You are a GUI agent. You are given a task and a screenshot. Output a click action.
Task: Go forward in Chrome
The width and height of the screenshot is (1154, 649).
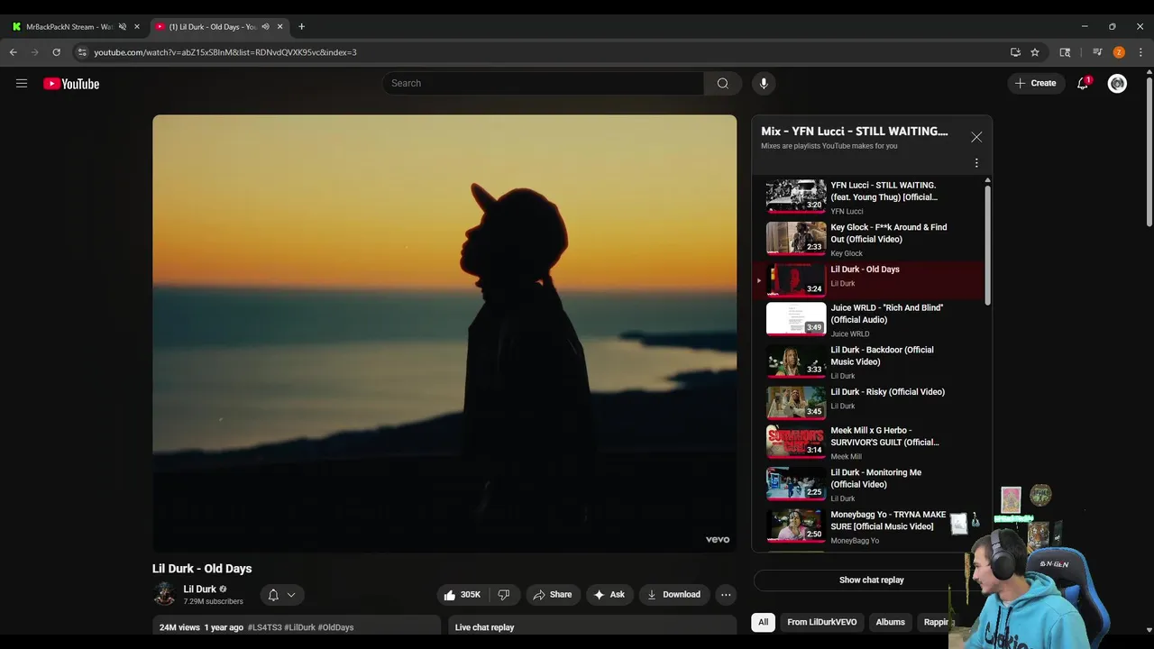(35, 52)
